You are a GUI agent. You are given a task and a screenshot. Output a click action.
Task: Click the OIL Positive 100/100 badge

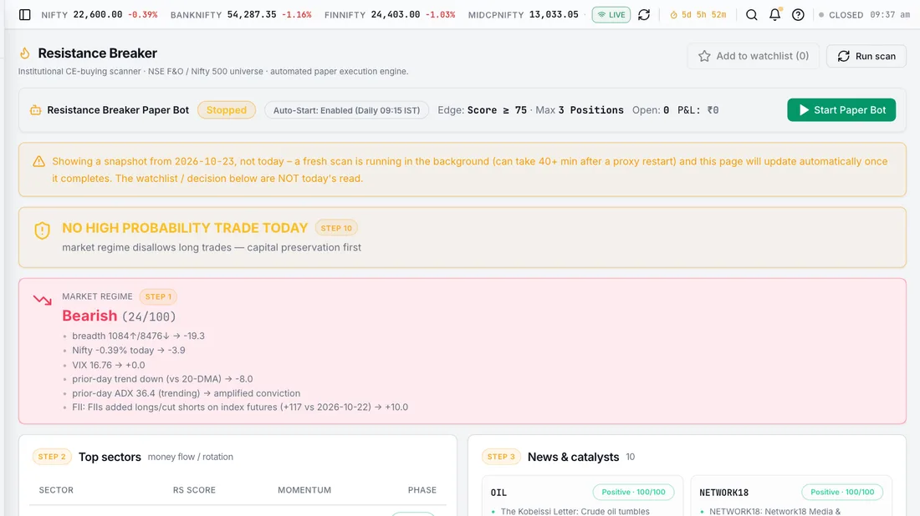pyautogui.click(x=634, y=492)
